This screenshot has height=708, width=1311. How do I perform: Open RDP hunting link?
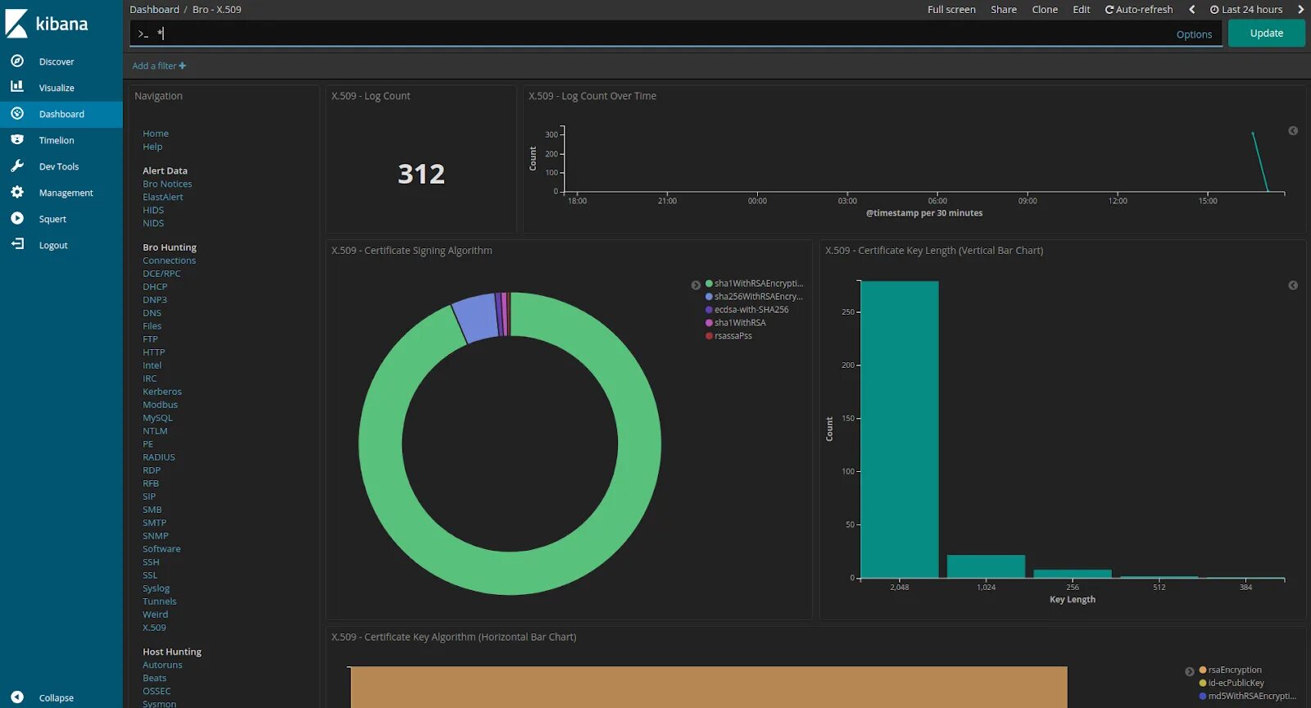[x=152, y=470]
